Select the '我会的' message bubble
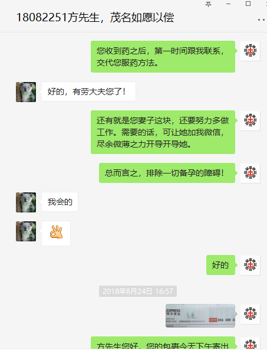Screen dimensions: 267x350 (x=60, y=202)
